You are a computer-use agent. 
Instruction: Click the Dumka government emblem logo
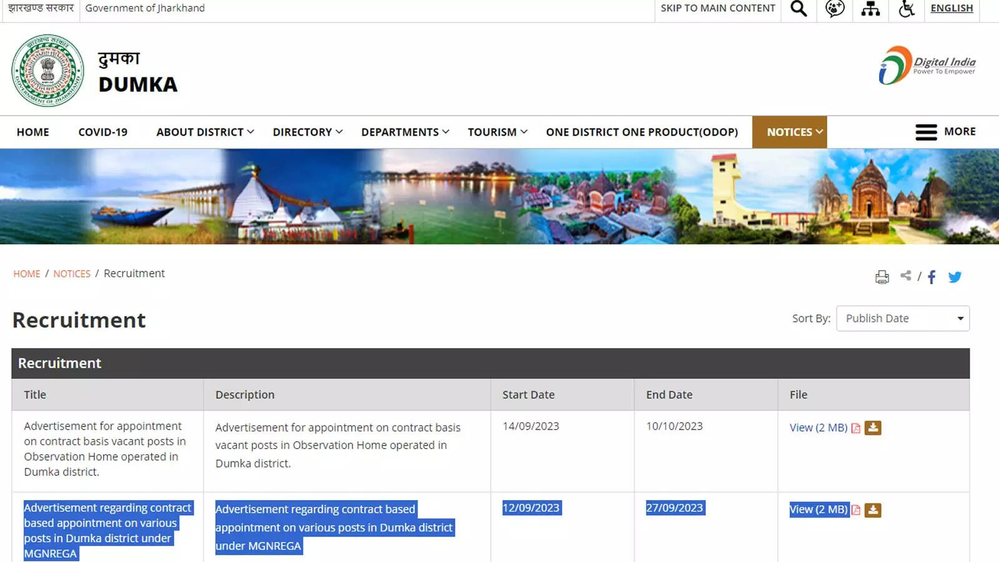(x=48, y=71)
